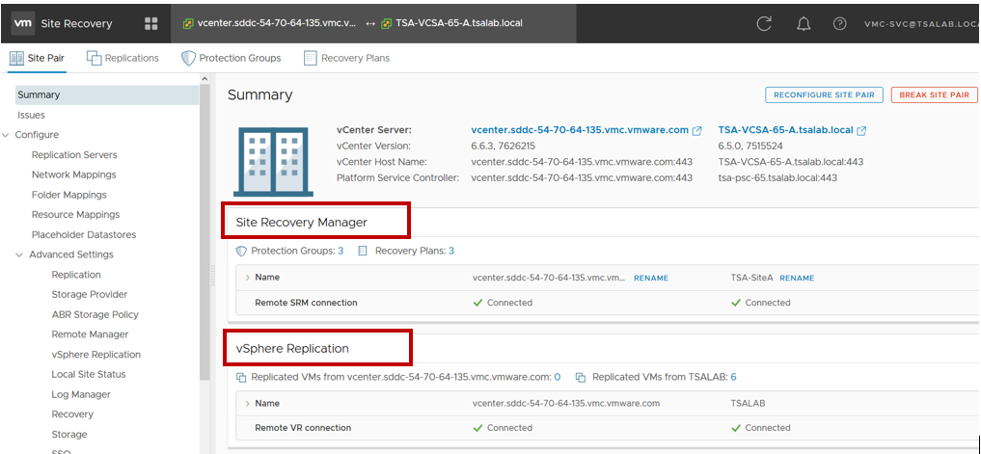
Task: Click the VMware vm logo
Action: pos(23,23)
